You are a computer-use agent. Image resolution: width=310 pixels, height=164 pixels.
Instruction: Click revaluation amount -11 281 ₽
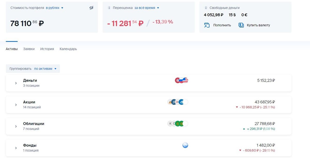[125, 24]
